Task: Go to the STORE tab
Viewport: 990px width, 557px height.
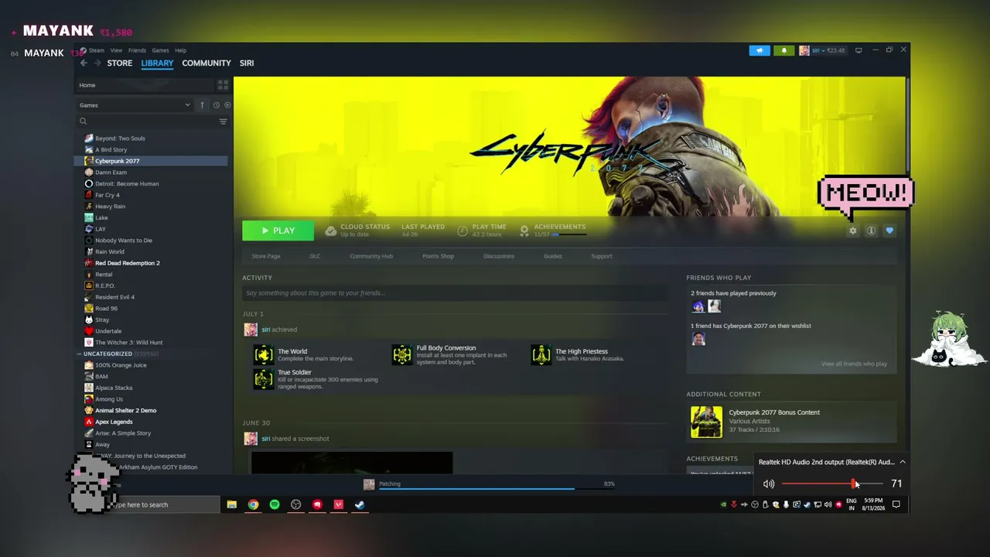Action: pos(120,63)
